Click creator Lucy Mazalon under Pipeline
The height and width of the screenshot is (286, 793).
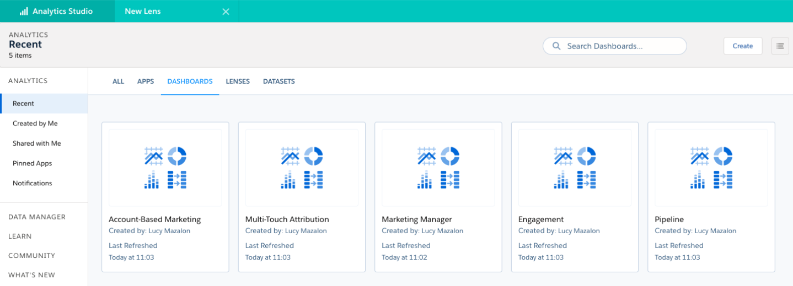(715, 231)
